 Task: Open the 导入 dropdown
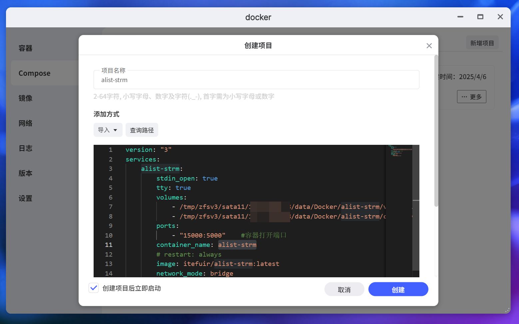point(108,130)
